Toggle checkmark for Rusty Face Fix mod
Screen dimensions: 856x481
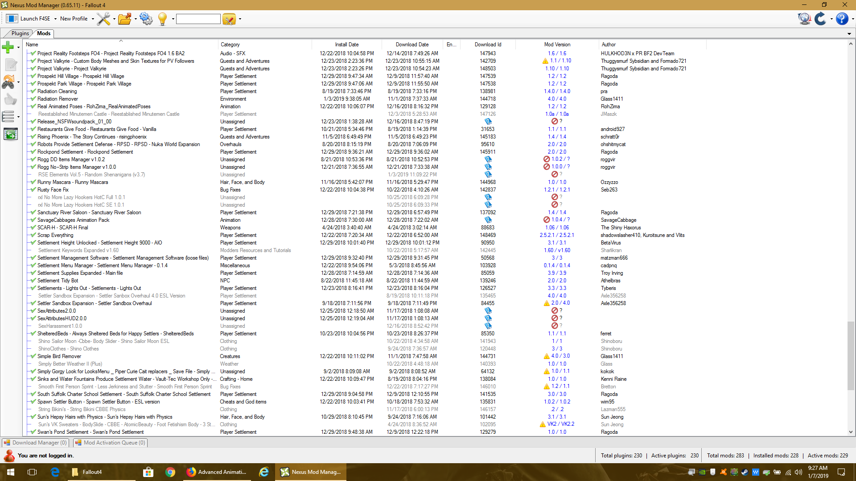(33, 190)
